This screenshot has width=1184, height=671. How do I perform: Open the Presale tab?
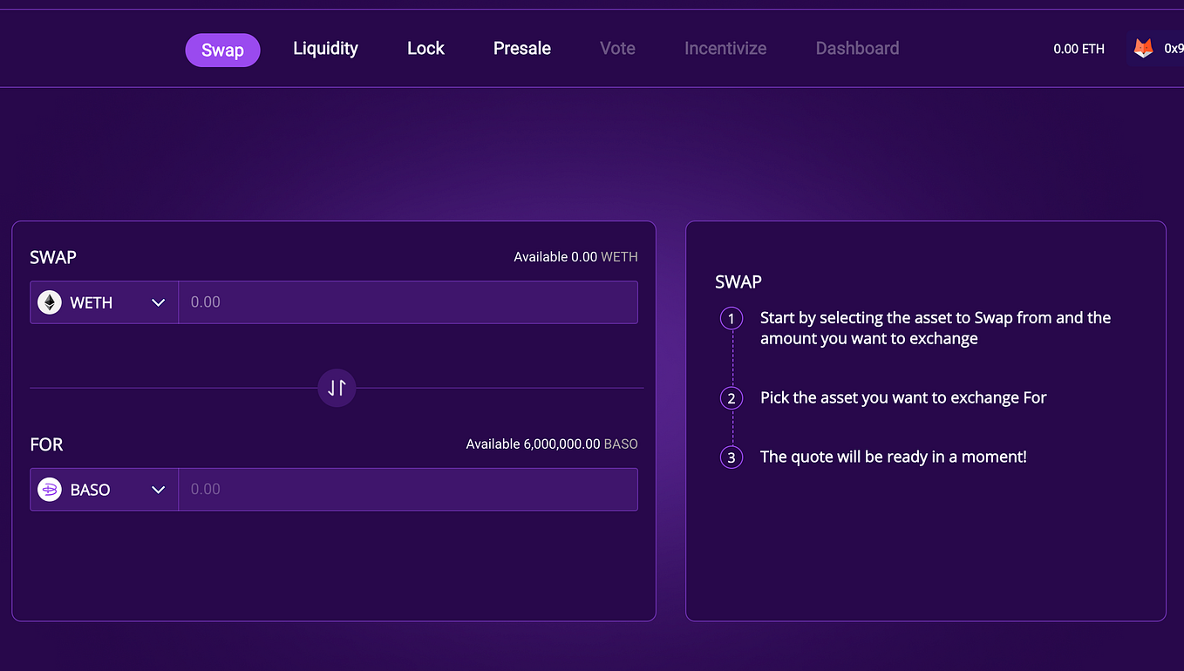tap(521, 48)
